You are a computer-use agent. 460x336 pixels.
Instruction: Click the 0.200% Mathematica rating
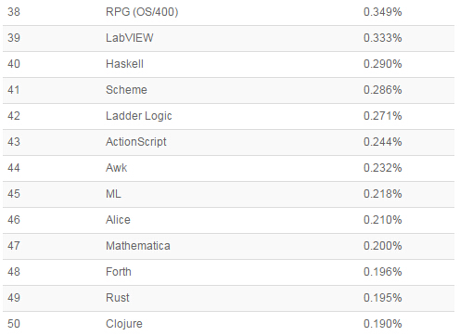point(383,246)
